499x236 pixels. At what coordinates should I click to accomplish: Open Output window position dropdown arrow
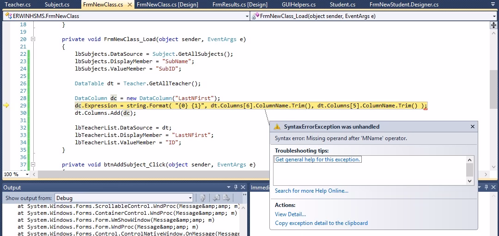click(229, 188)
